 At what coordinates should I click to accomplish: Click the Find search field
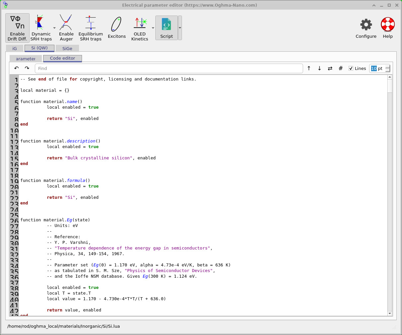point(169,68)
